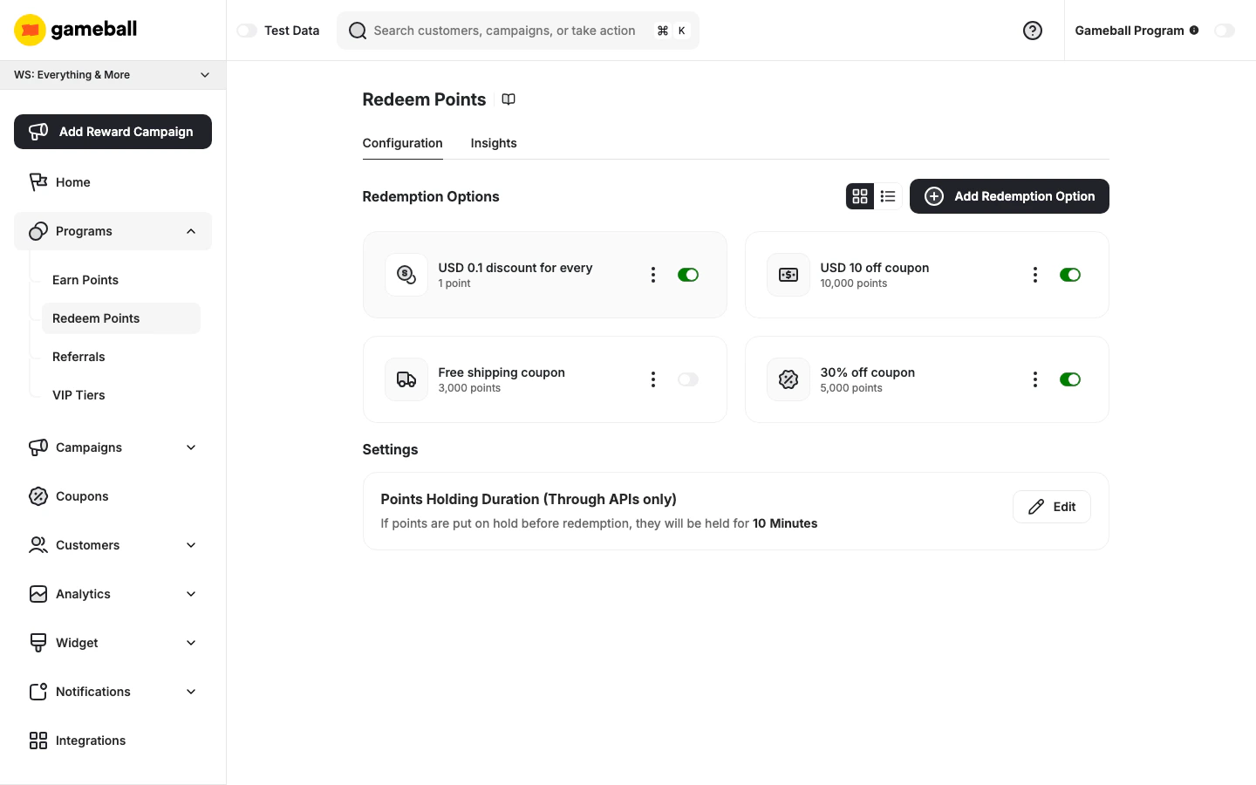Open the Home section in sidebar
This screenshot has width=1256, height=785.
tap(72, 182)
